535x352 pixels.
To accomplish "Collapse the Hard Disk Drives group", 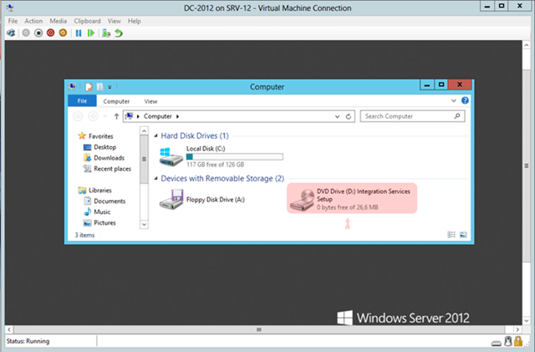I will pos(156,136).
